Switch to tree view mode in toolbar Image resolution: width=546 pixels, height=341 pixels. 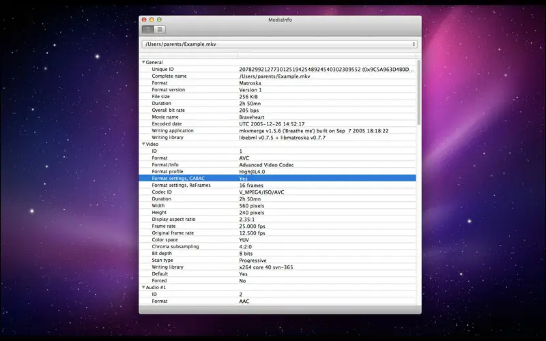click(x=148, y=29)
